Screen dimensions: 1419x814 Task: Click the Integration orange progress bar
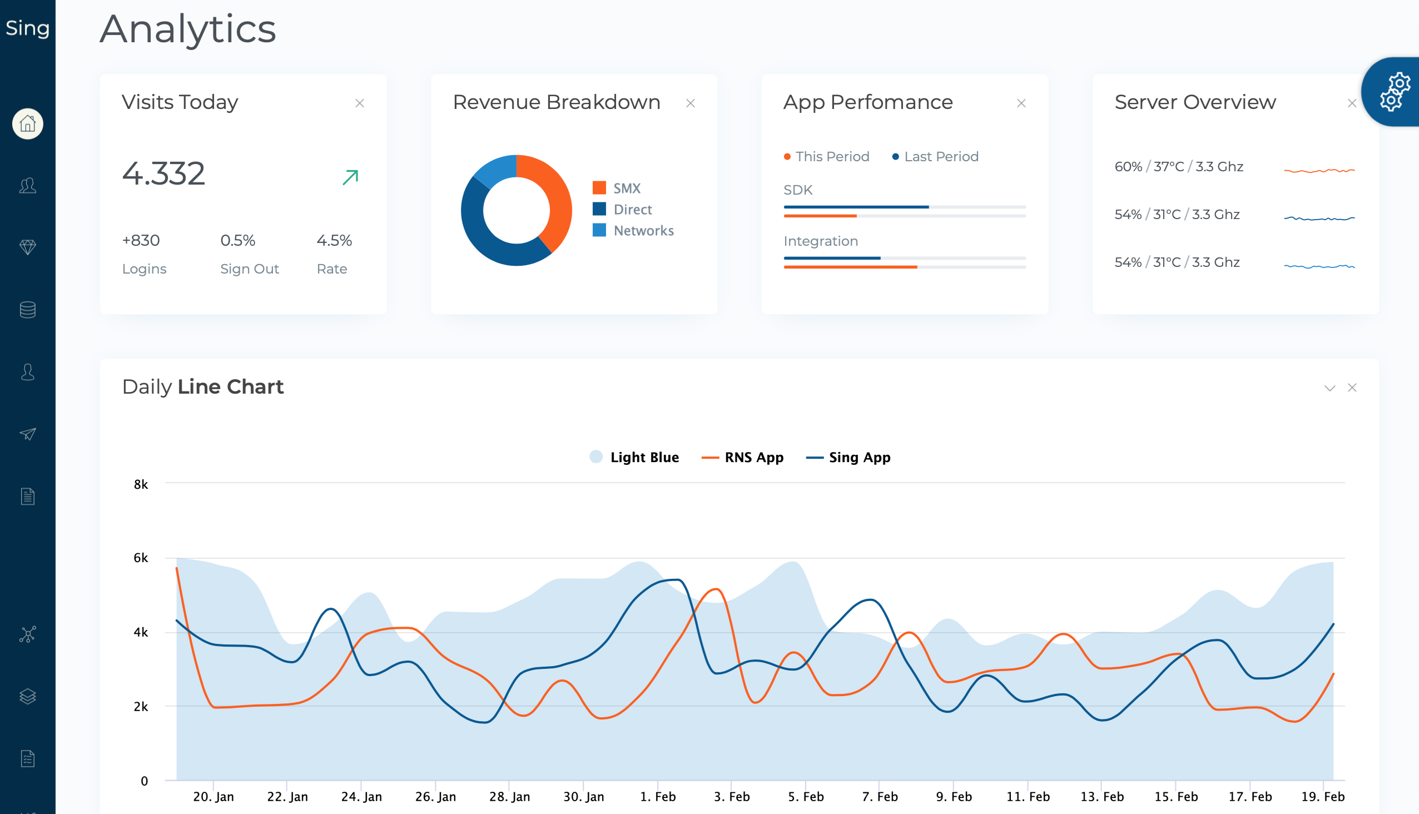click(850, 267)
